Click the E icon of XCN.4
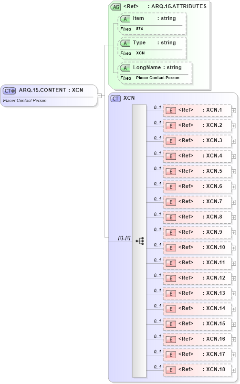 [x=171, y=156]
